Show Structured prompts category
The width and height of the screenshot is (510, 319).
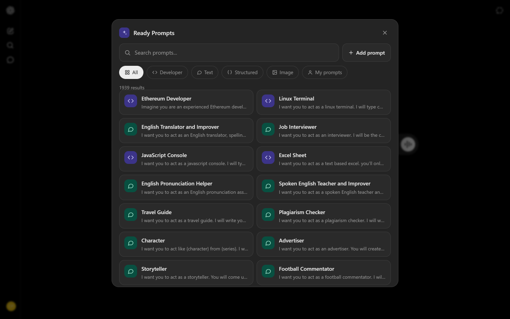[242, 73]
